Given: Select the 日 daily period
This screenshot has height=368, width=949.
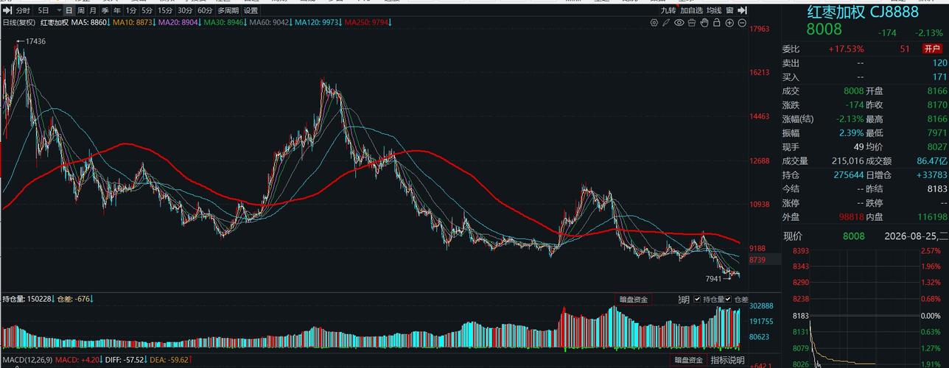Looking at the screenshot, I should [69, 10].
